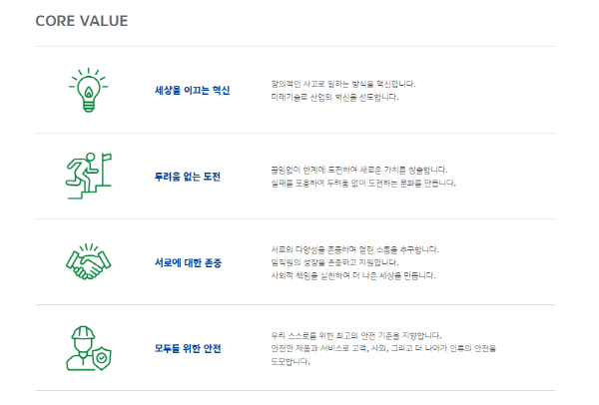
Task: Select the '서로에 대한 존중' title
Action: [188, 262]
